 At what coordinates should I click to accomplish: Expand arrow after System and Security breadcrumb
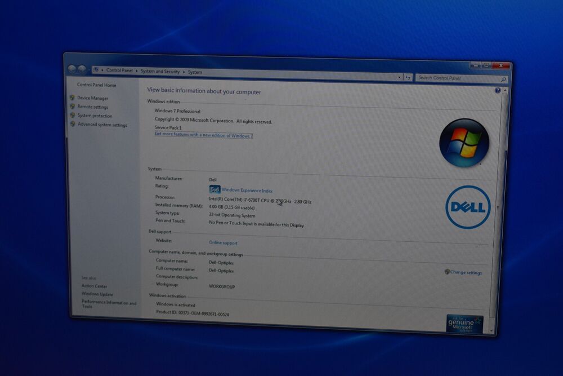coord(184,72)
